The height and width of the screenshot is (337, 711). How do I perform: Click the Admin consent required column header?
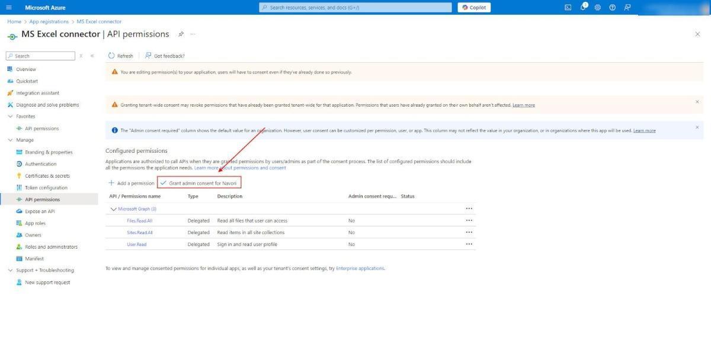(x=372, y=196)
